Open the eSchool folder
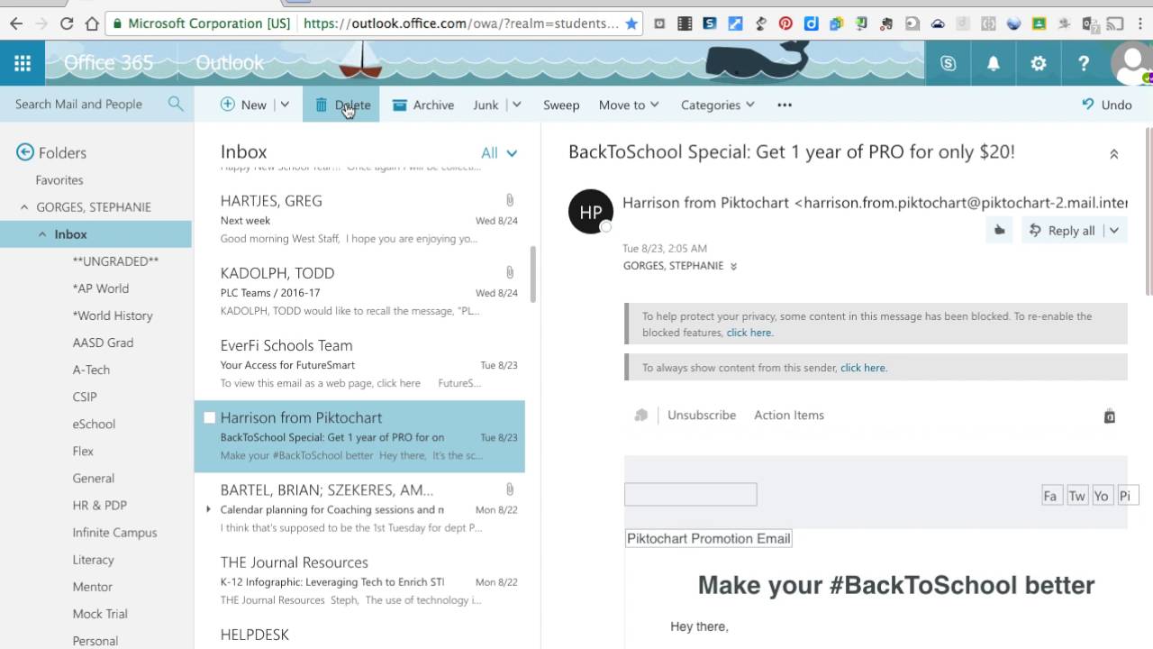1153x649 pixels. (x=94, y=424)
